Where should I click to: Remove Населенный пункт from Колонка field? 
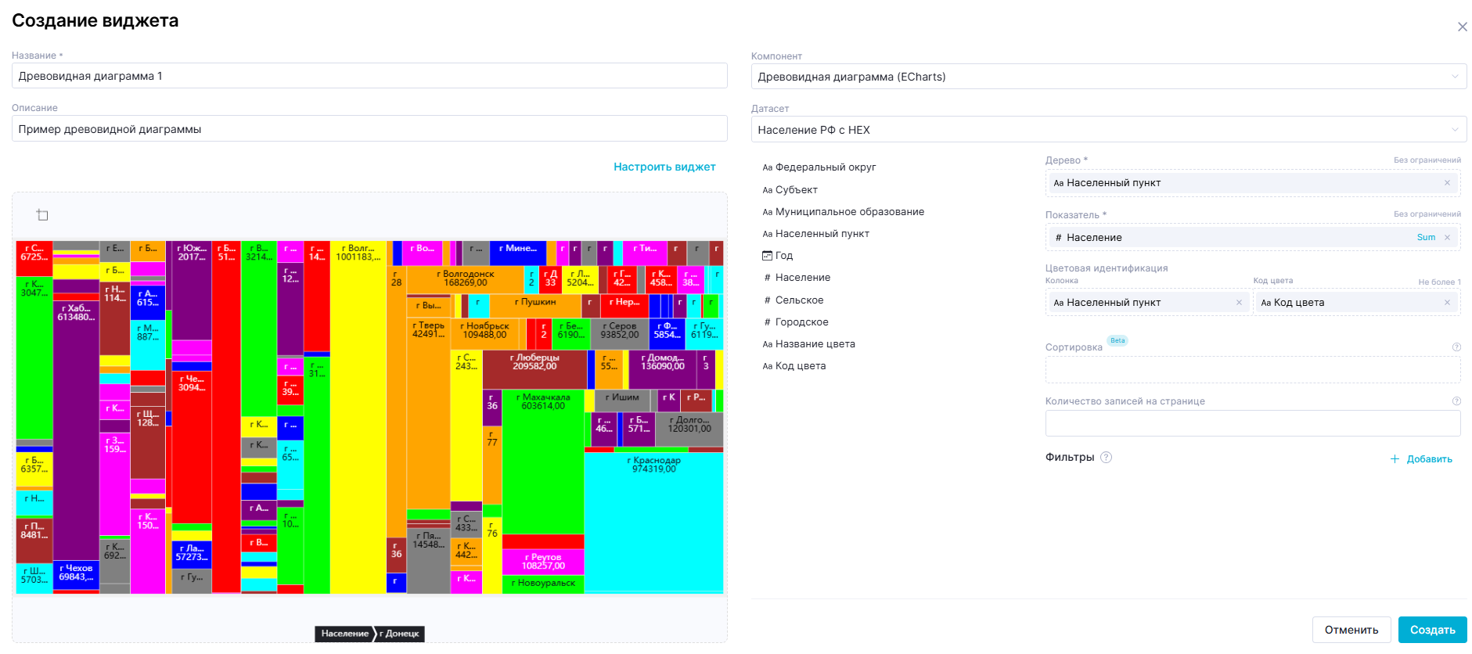[x=1239, y=303]
